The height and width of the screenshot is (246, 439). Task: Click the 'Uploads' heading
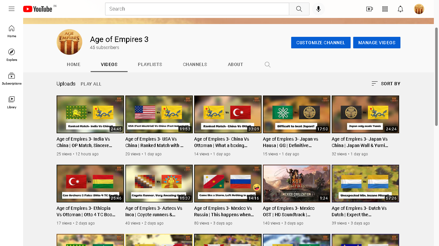point(66,84)
